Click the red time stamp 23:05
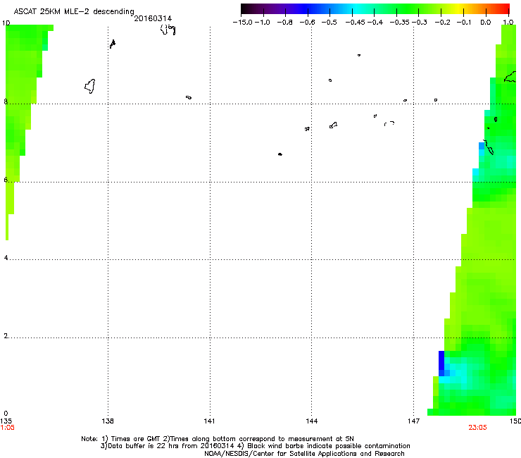The width and height of the screenshot is (521, 458). coord(477,428)
